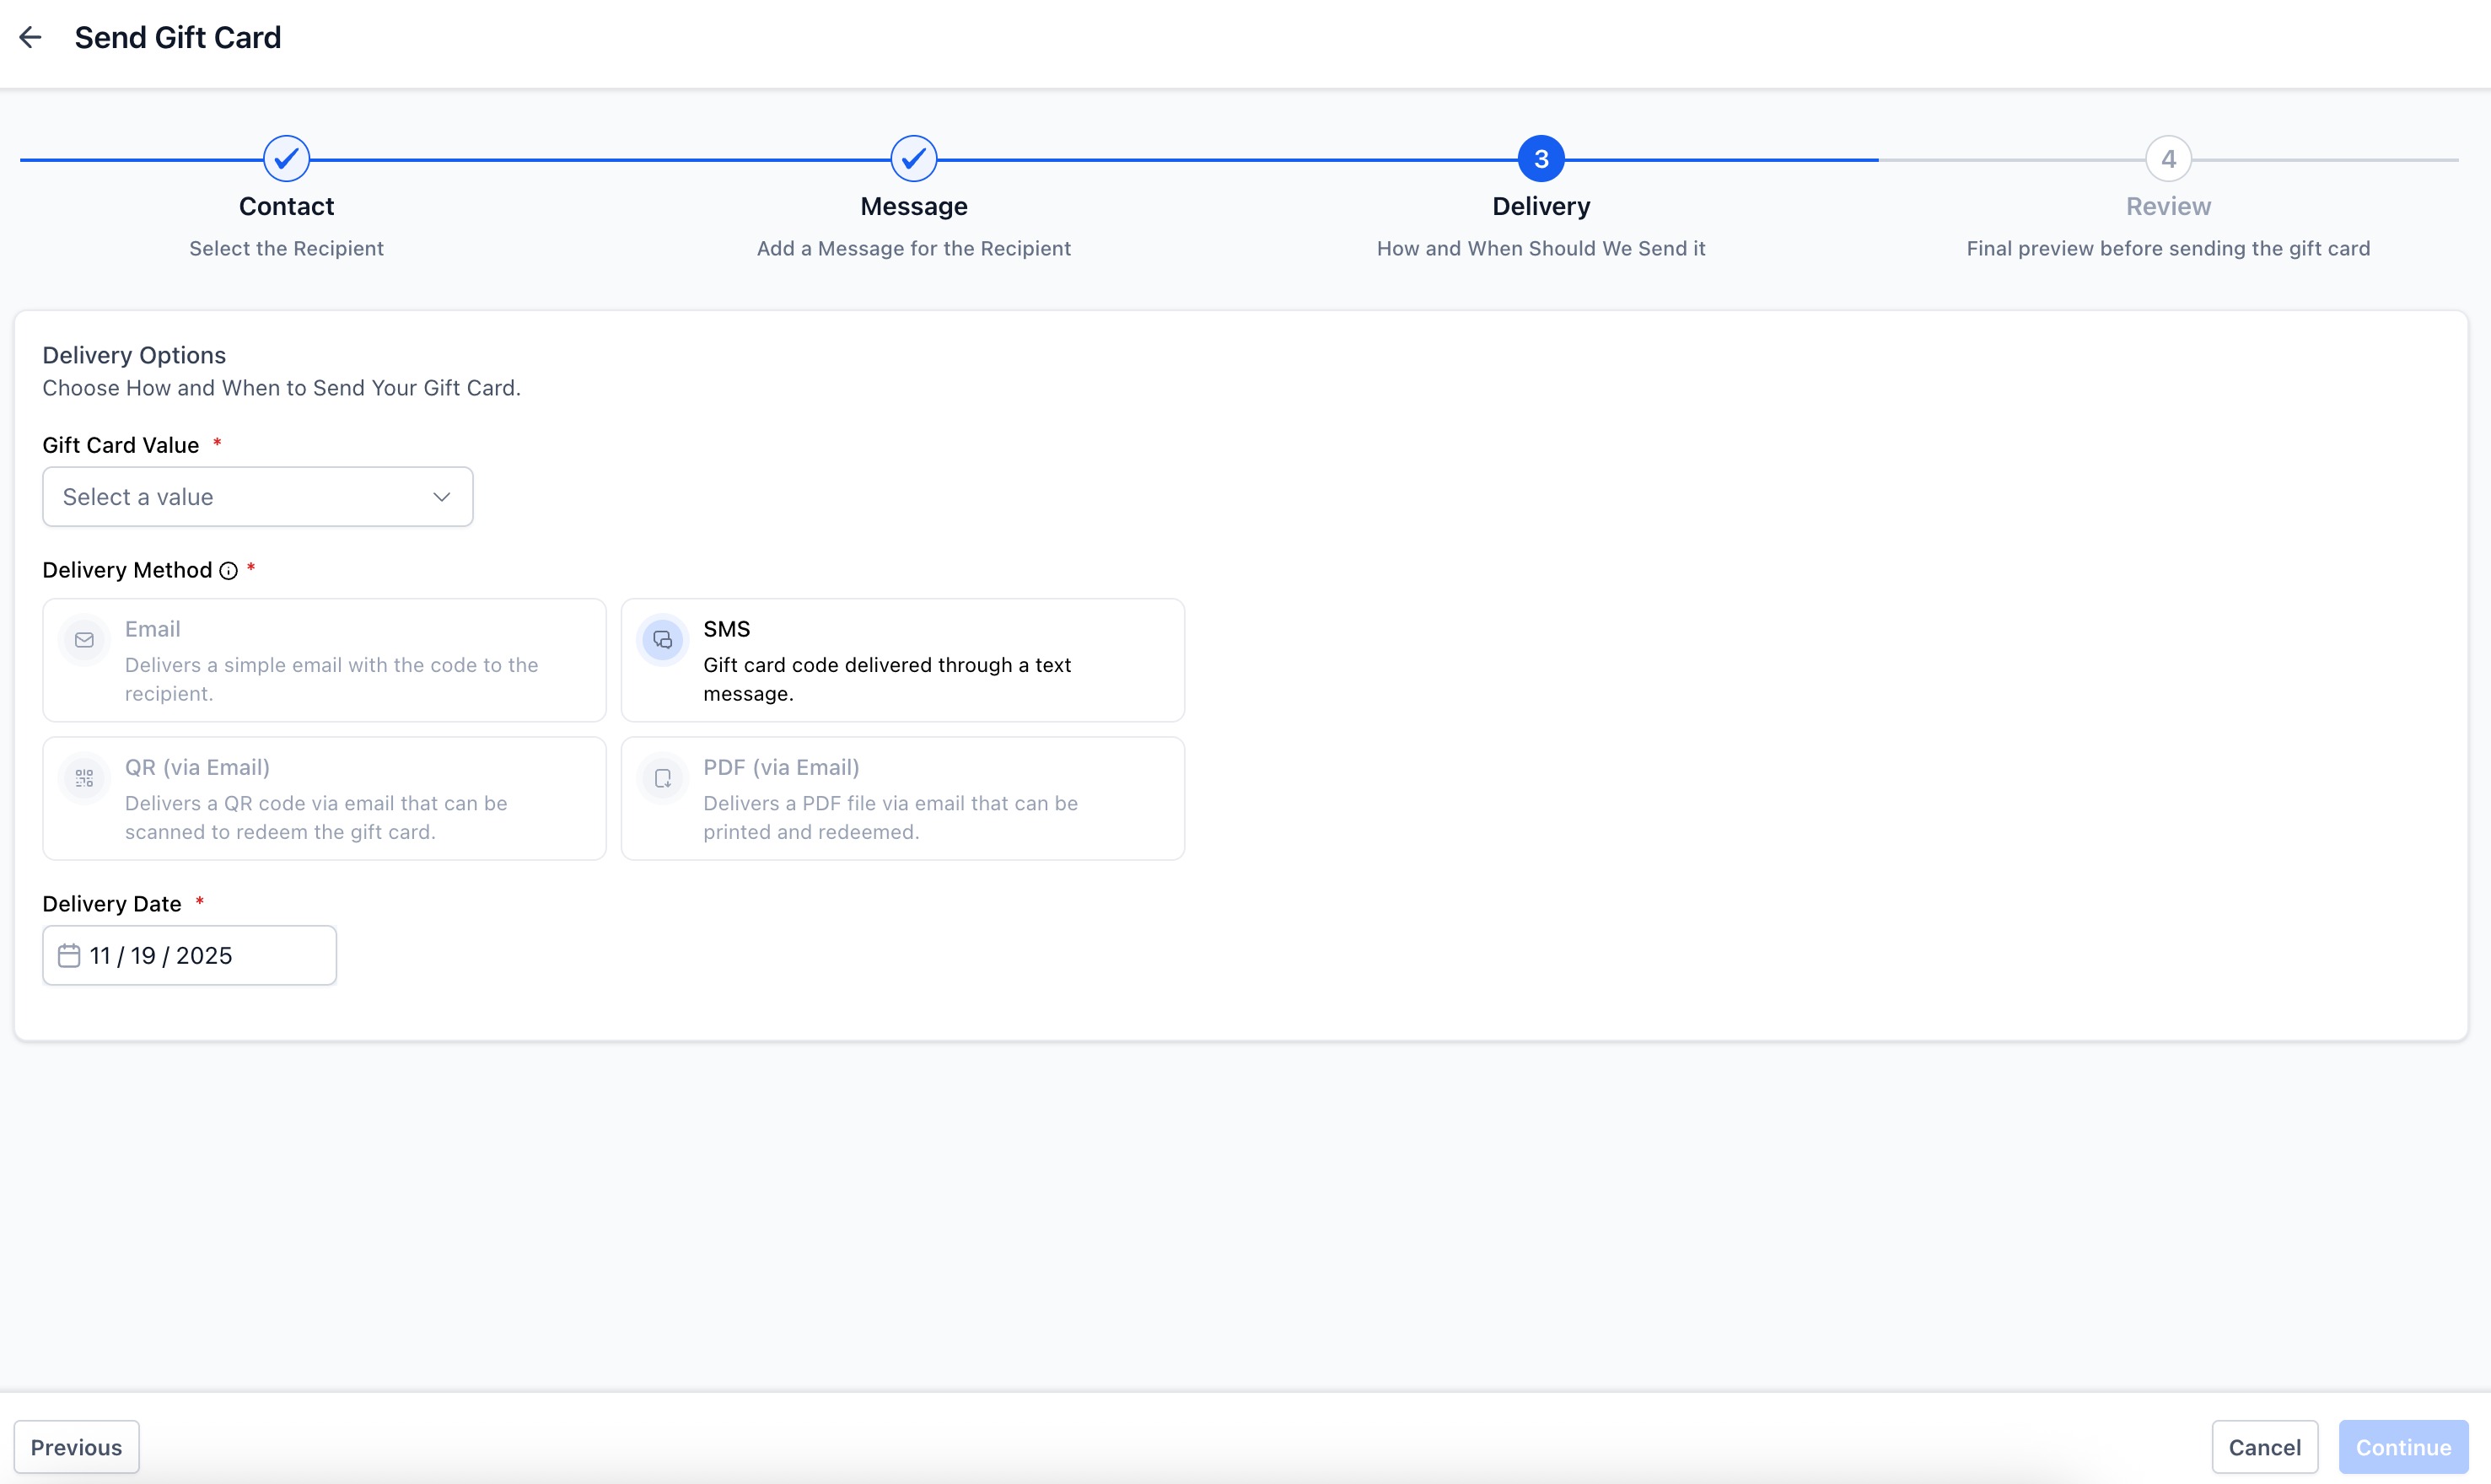Viewport: 2491px width, 1484px height.
Task: Choose PDF (via Email) delivery option
Action: [902, 798]
